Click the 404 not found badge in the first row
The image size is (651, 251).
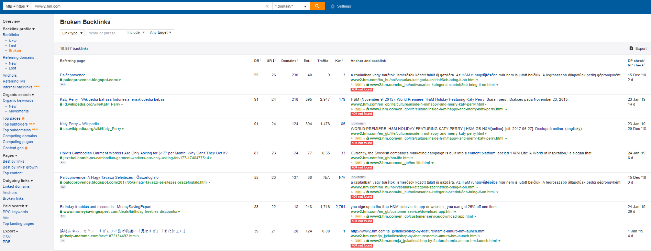(362, 89)
